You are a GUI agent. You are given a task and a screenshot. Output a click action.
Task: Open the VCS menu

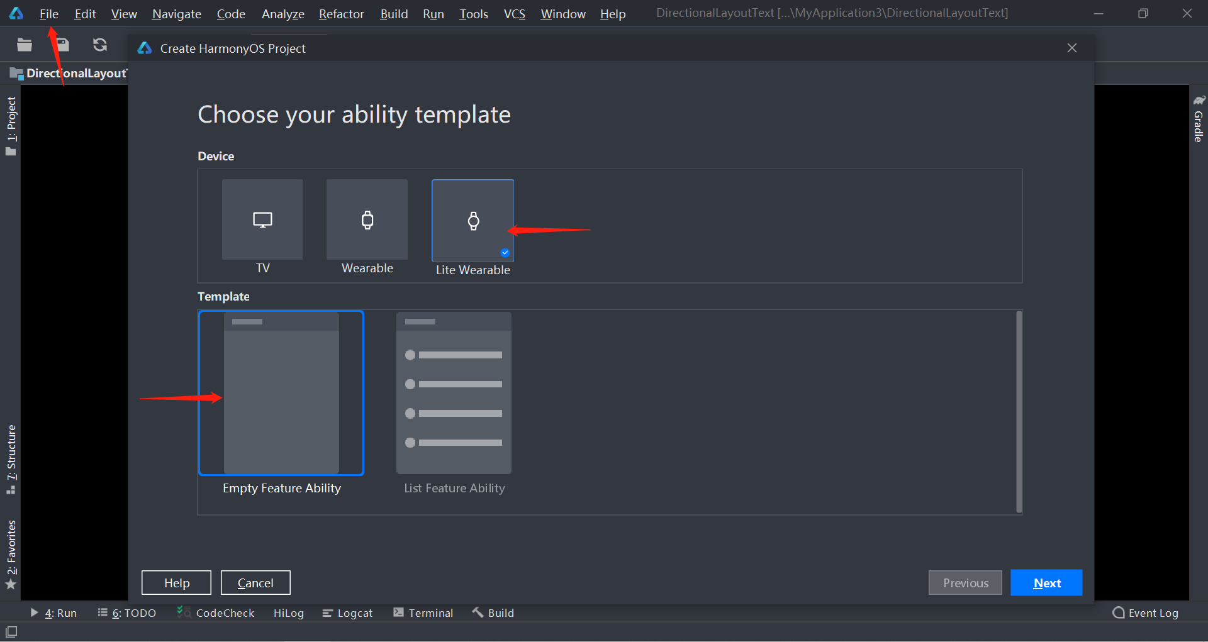point(515,14)
